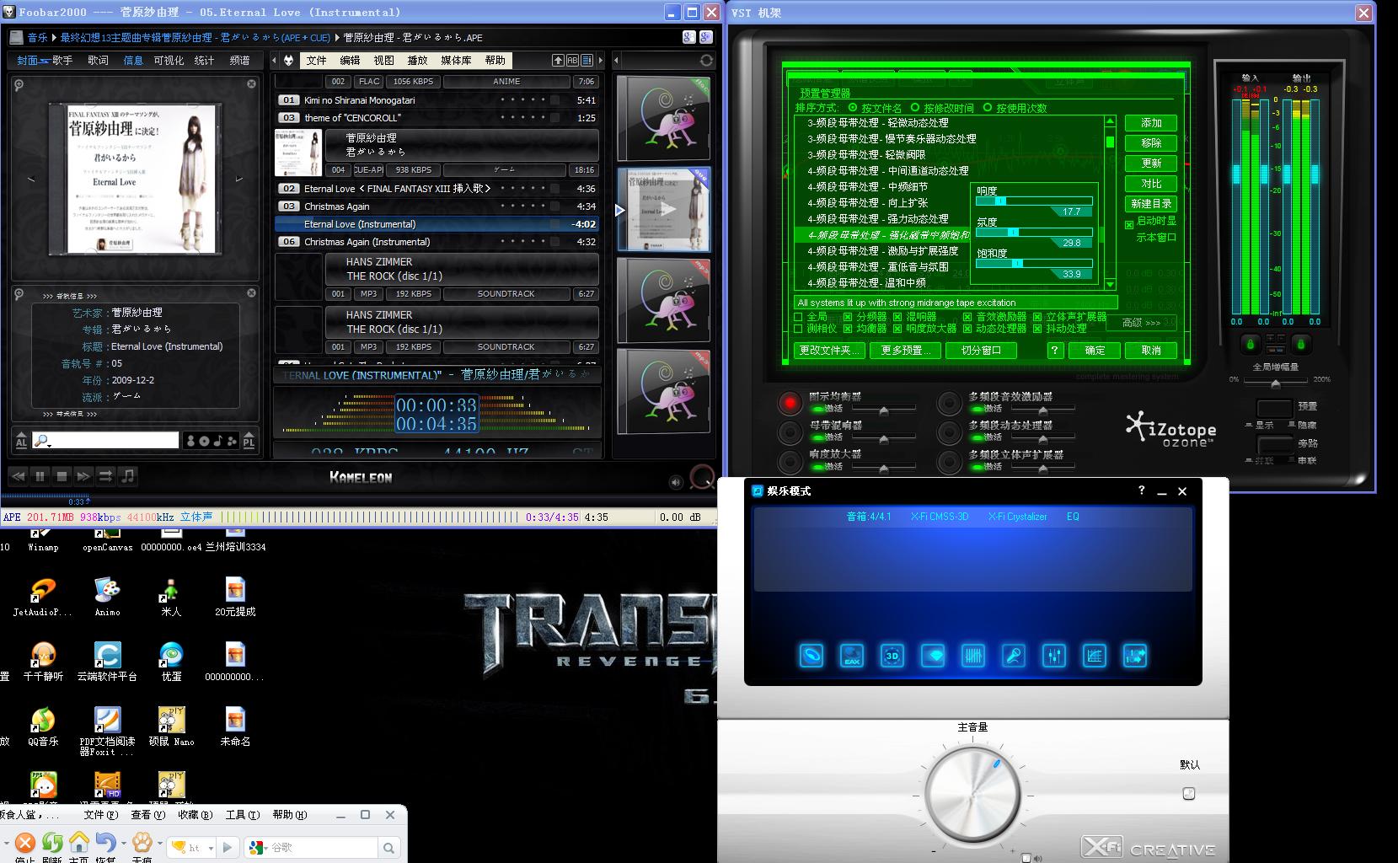Click the list view icon in Foobar2000 toolbar

click(587, 60)
